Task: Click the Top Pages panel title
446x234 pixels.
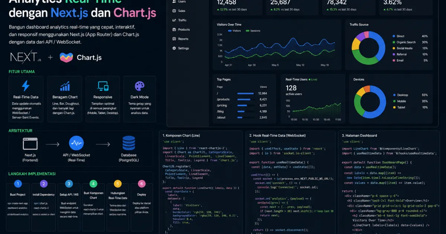Action: (224, 79)
